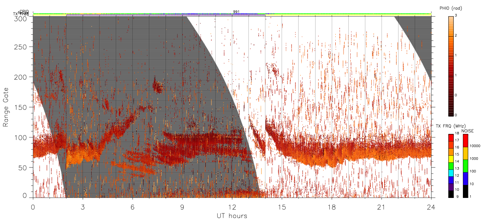
Task: Click the green noise strip above the plot
Action: point(232,14)
